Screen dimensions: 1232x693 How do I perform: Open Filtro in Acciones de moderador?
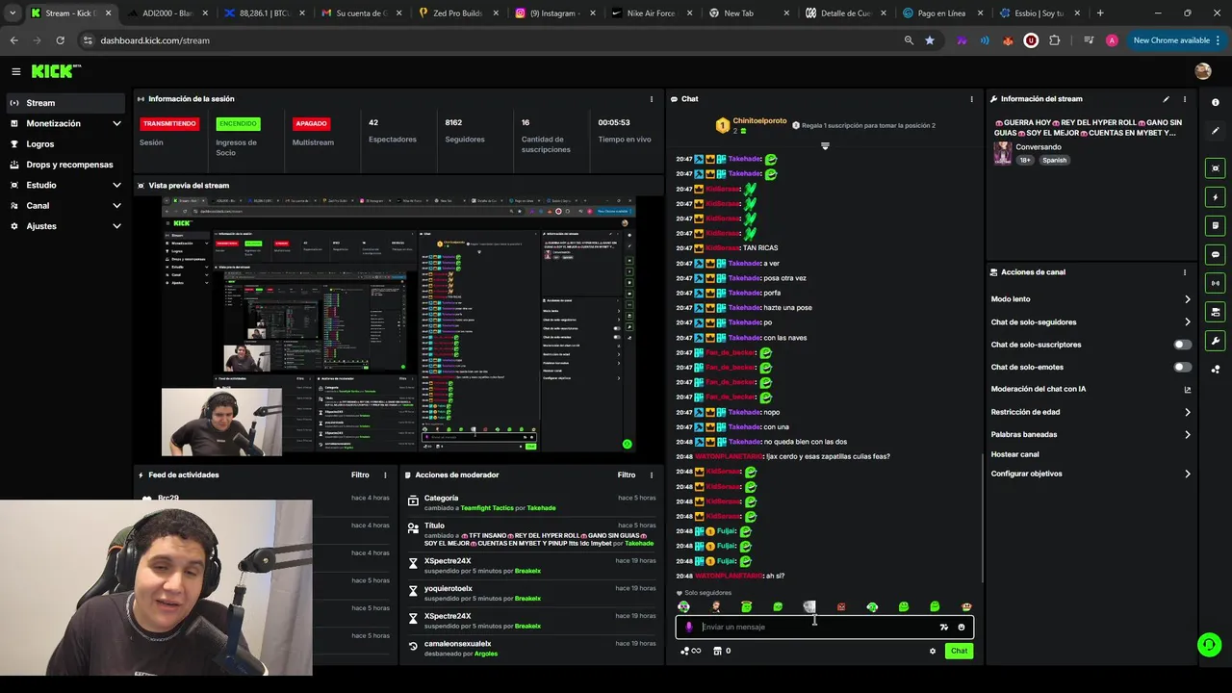coord(627,475)
